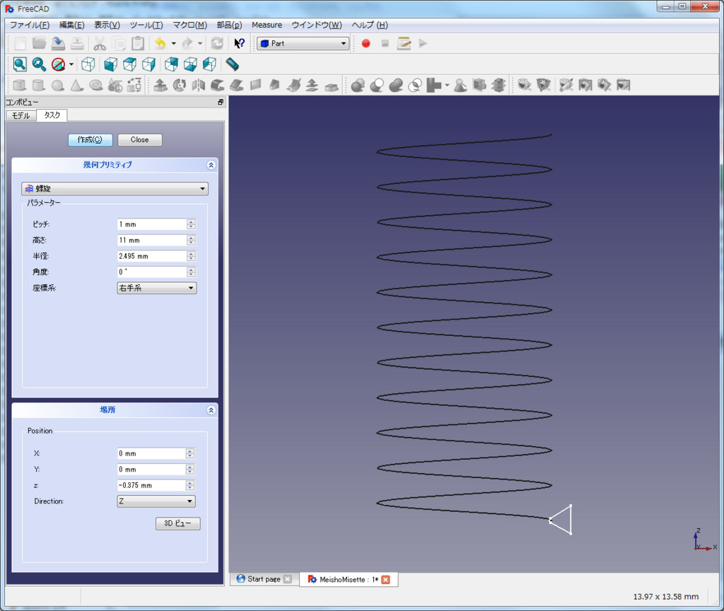Image resolution: width=724 pixels, height=611 pixels.
Task: Switch to the モデル tab
Action: [21, 115]
